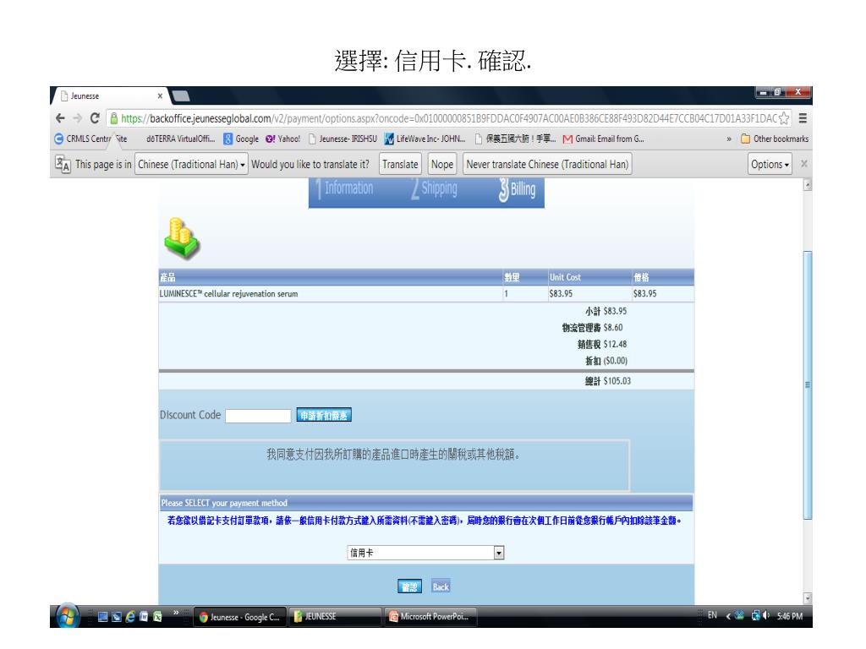The image size is (866, 649).
Task: Click the gold coins cart icon
Action: tap(181, 238)
